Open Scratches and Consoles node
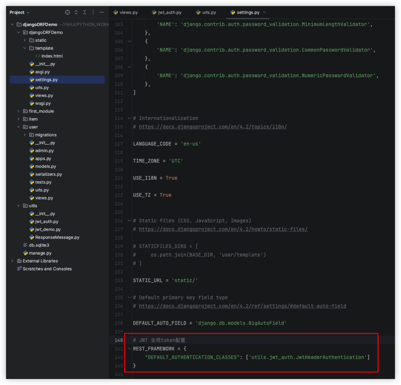This screenshot has width=401, height=385. (x=47, y=269)
